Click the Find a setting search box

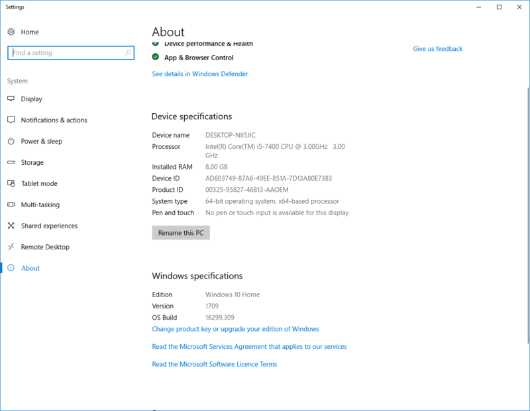[x=71, y=53]
